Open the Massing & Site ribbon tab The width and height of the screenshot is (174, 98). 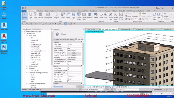click(83, 11)
